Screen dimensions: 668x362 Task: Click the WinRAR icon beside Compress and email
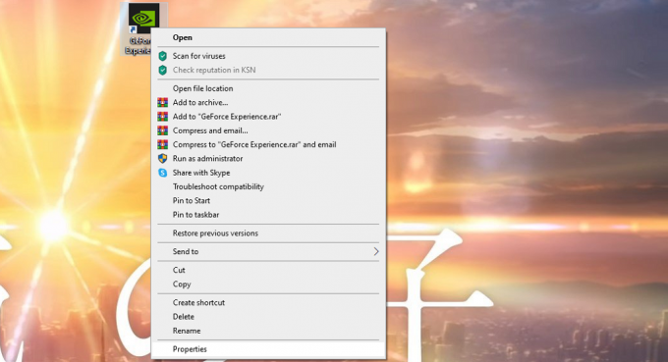pos(163,130)
